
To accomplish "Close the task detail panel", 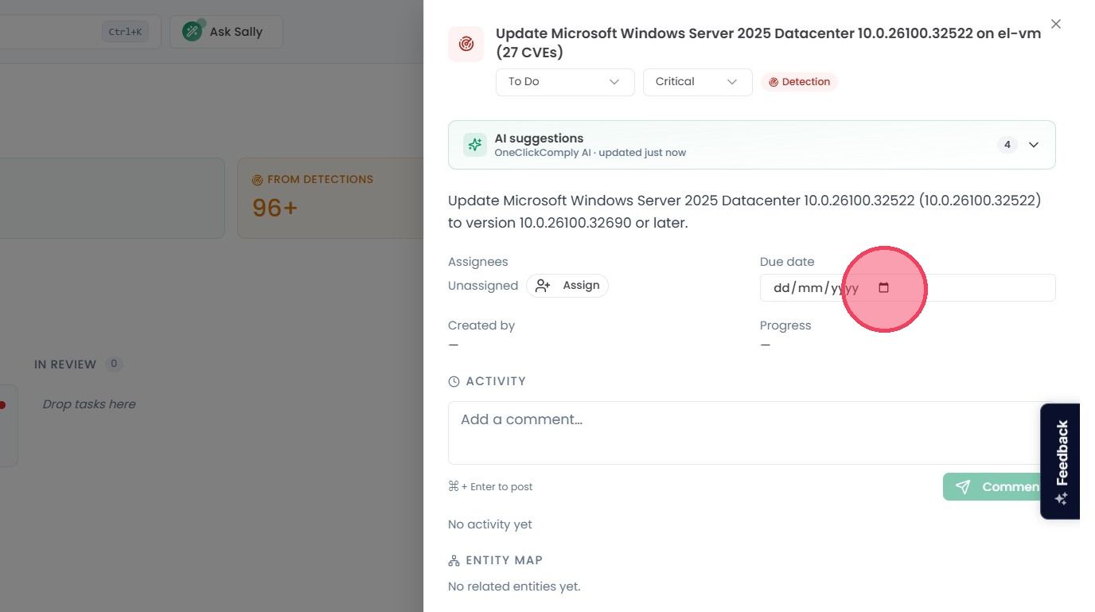I will click(1056, 24).
